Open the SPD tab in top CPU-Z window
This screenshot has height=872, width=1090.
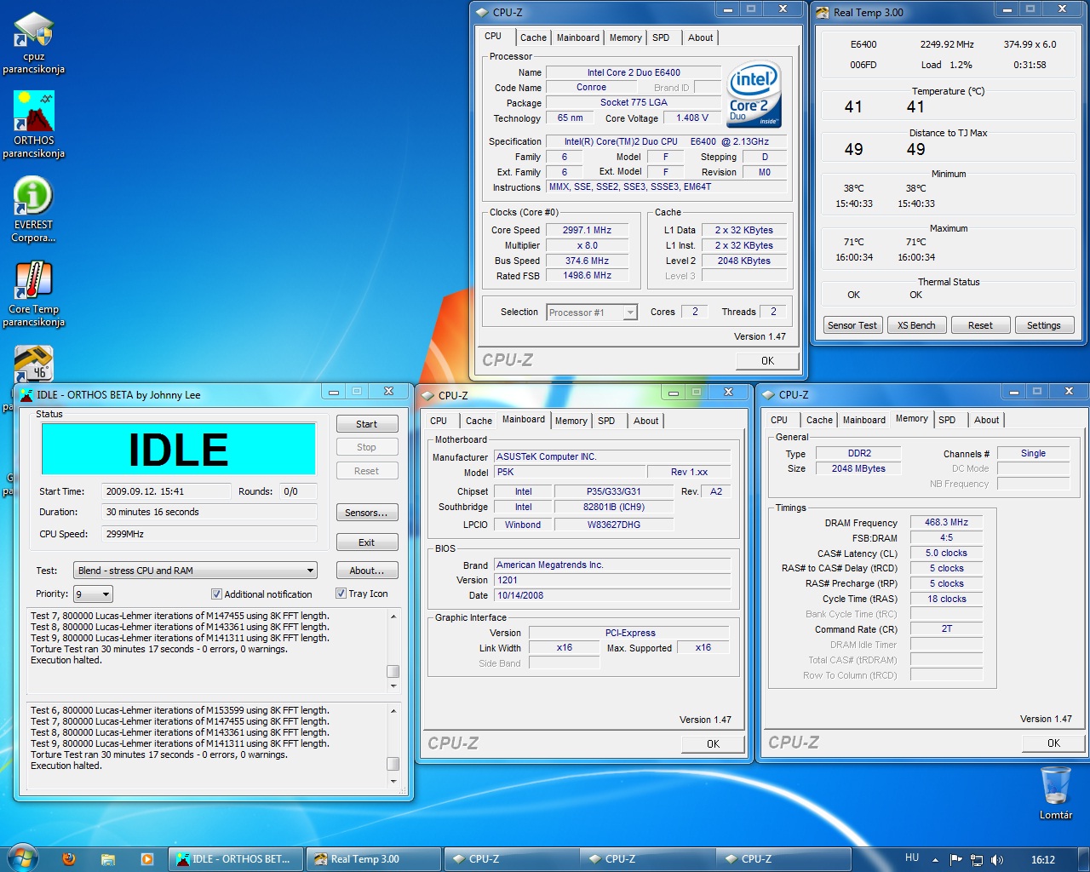[661, 37]
